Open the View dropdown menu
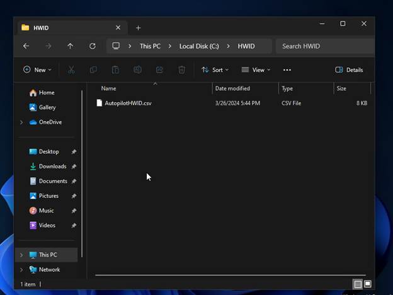Viewport: 393px width, 295px height. 256,70
